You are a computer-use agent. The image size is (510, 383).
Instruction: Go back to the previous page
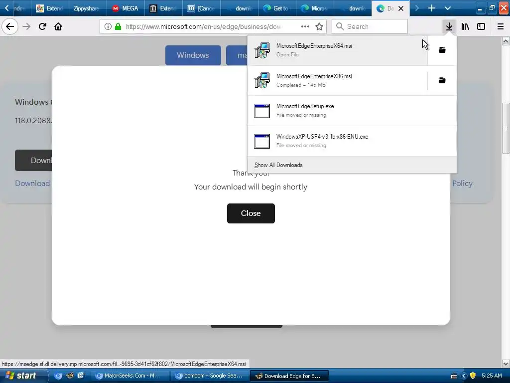10,26
